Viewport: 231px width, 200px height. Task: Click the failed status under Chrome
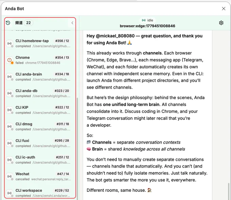pyautogui.click(x=19, y=63)
